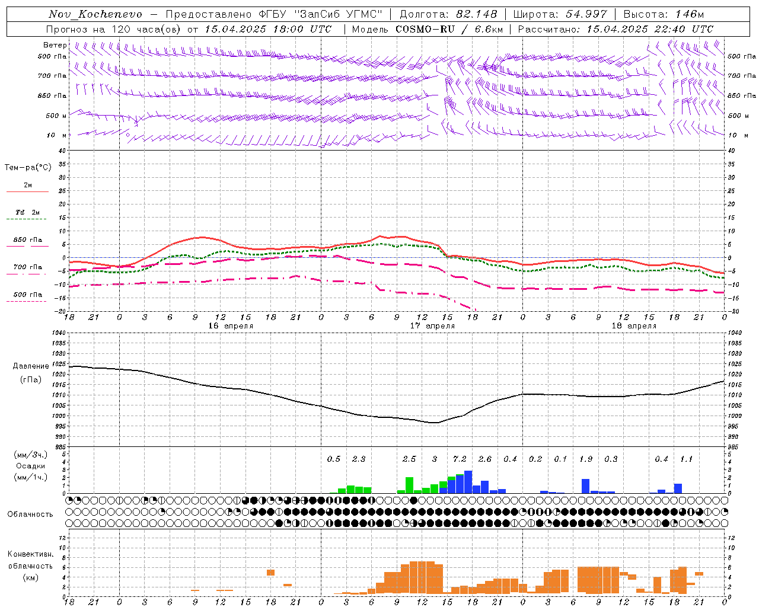Click the forecast start '15.04.2025 18:00 UTC'

[x=268, y=29]
